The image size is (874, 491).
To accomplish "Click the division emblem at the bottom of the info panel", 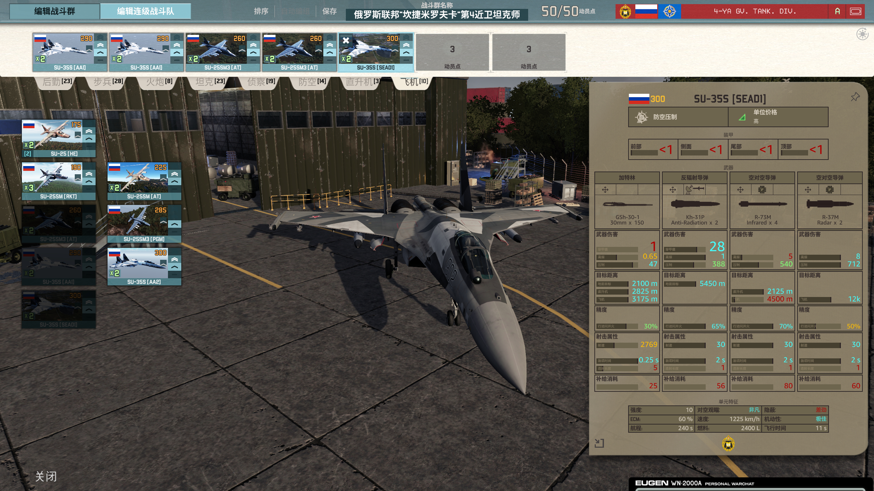I will (x=728, y=444).
